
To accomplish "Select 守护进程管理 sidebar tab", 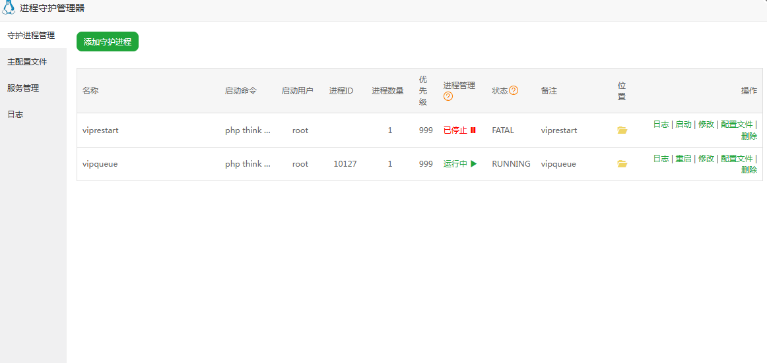I will (x=31, y=36).
